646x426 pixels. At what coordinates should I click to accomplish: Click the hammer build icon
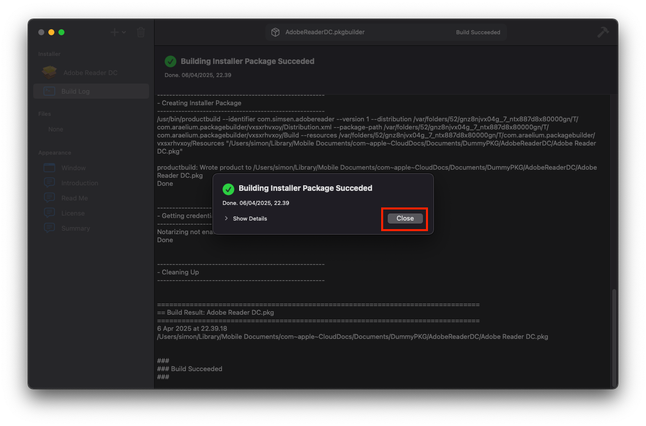click(602, 32)
